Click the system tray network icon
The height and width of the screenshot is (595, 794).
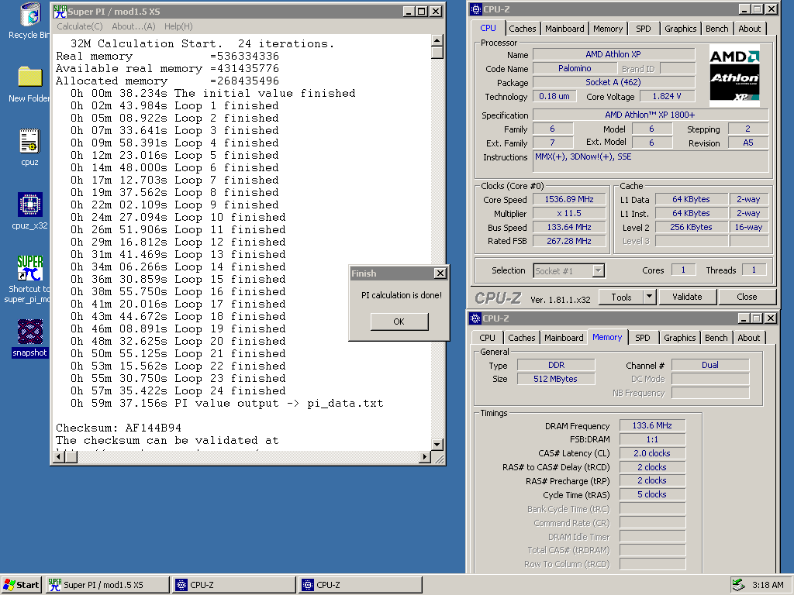pyautogui.click(x=738, y=585)
